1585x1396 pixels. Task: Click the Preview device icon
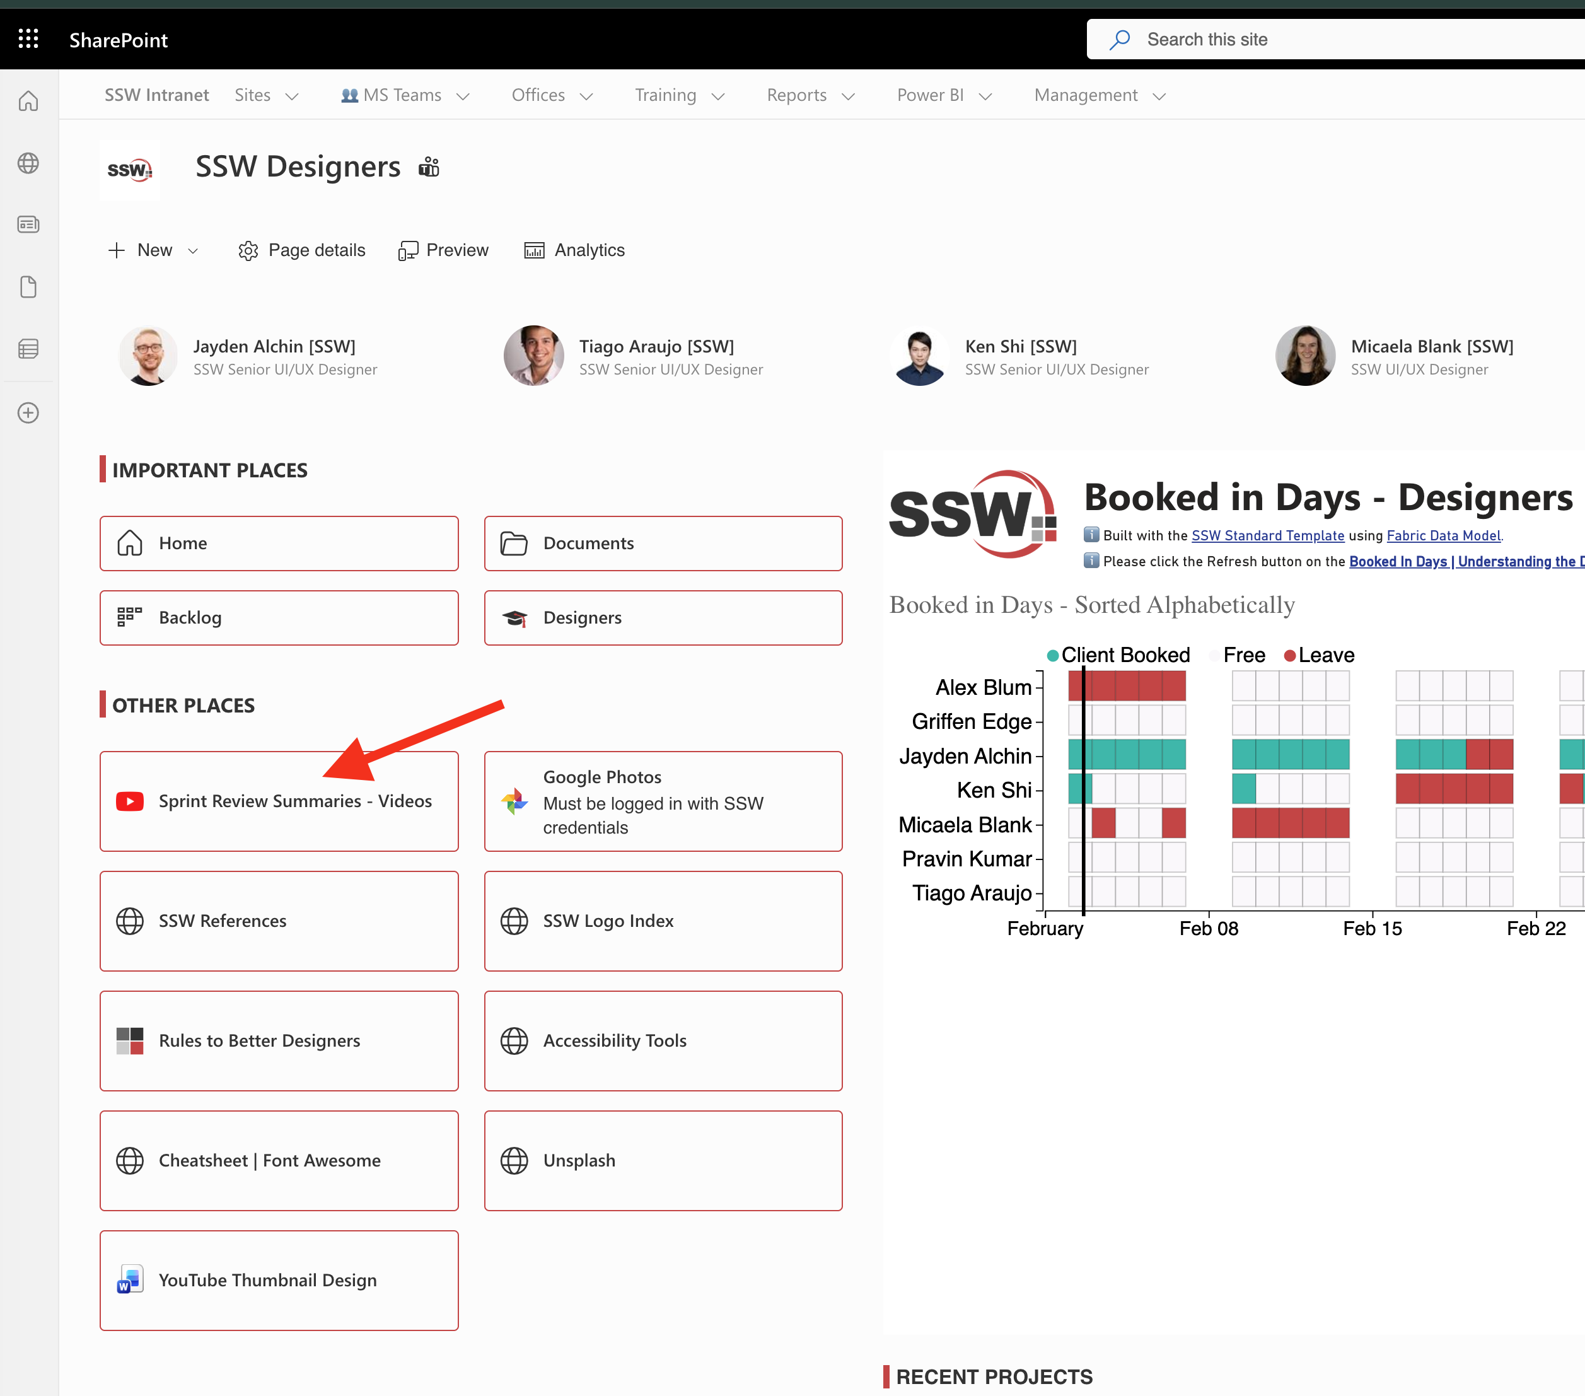click(x=408, y=250)
